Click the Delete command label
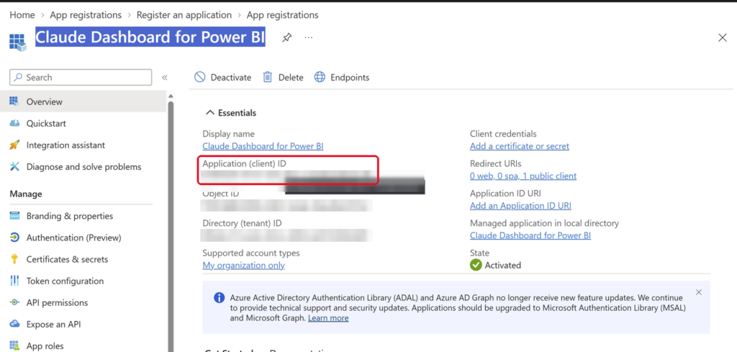This screenshot has height=352, width=737. [x=291, y=78]
